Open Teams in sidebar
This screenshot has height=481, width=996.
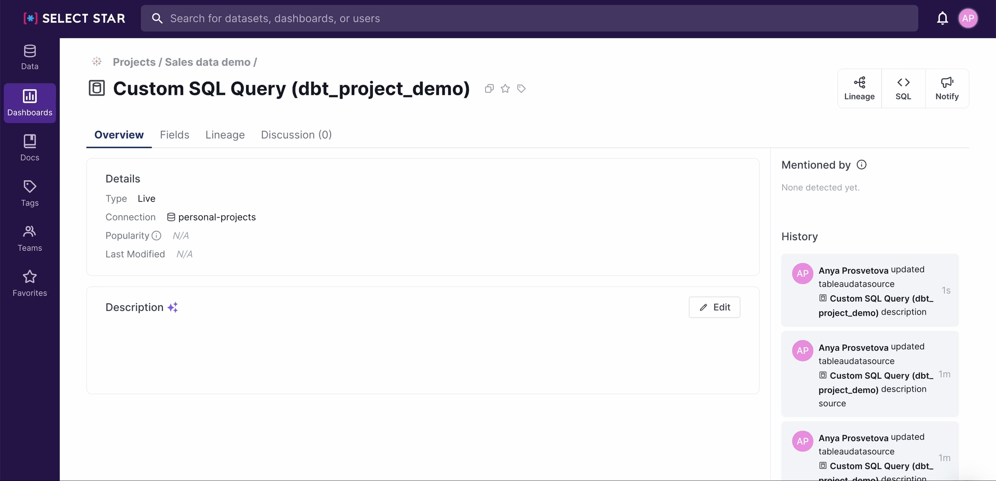(30, 238)
